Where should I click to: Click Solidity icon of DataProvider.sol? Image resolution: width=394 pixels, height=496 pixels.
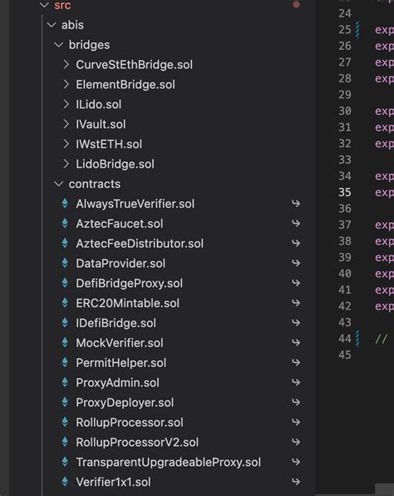65,263
